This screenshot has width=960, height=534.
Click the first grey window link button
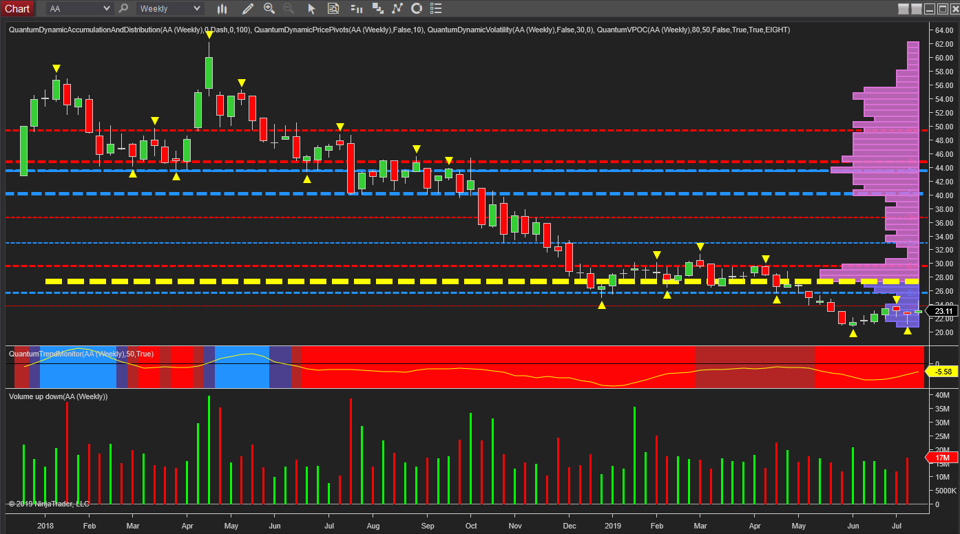904,9
